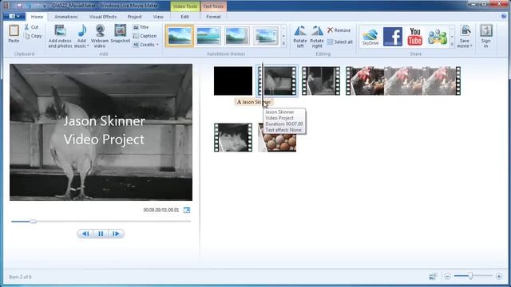
Task: Add a Caption to the clip
Action: (145, 36)
